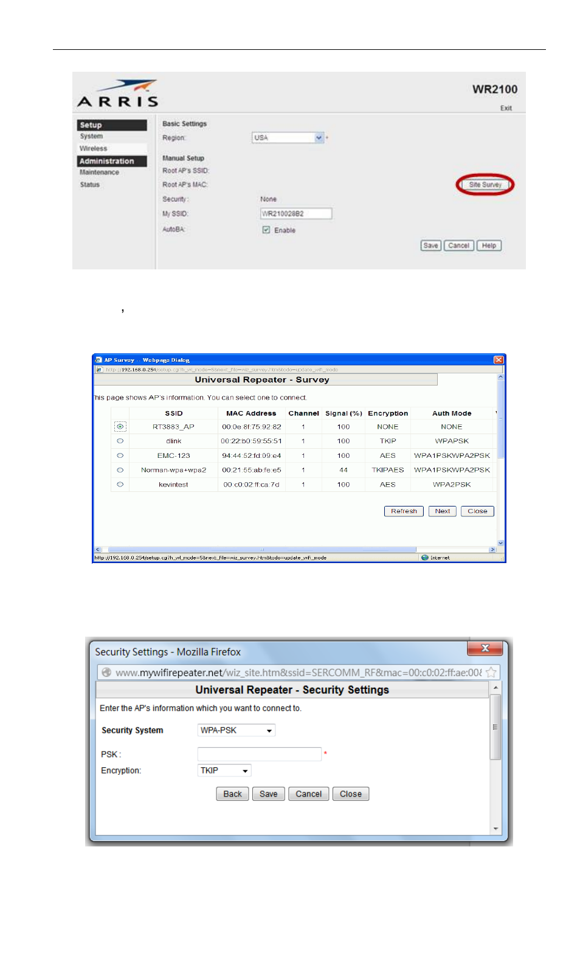Click the Security Settings vertical scrollbar thumb
Image resolution: width=580 pixels, height=979 pixels.
495,727
